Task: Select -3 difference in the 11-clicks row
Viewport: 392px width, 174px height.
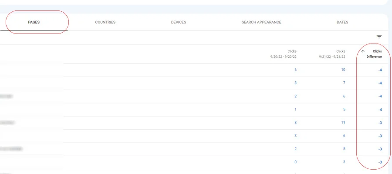Action: (380, 123)
